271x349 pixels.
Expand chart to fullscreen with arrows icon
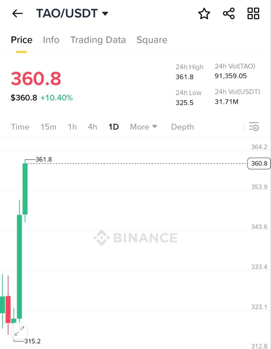[x=19, y=331]
